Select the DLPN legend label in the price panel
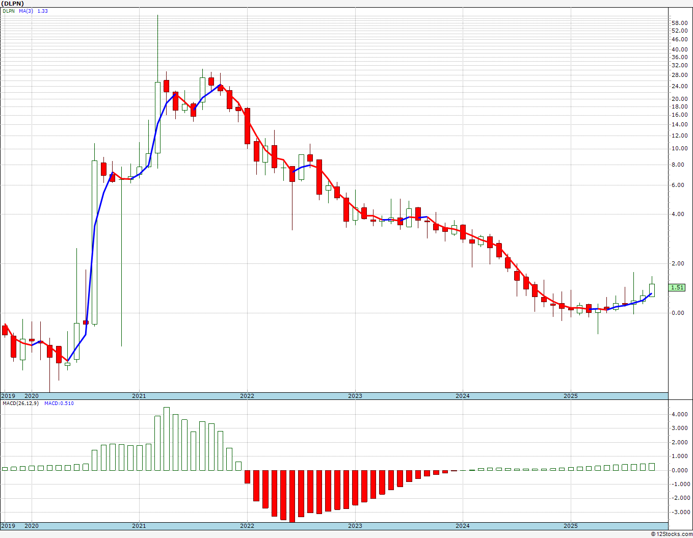 (9, 11)
